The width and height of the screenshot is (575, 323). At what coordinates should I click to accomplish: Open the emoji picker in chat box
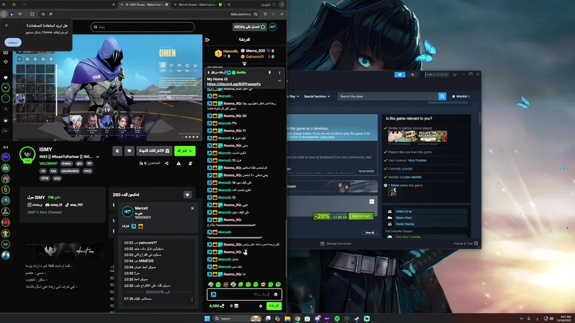tap(276, 294)
